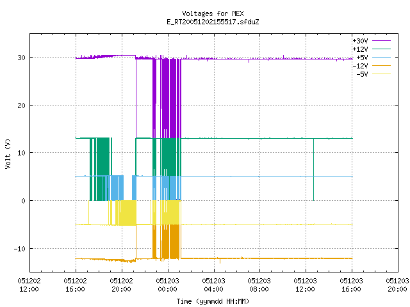Click the y-axis tick value 10

[x=21, y=153]
